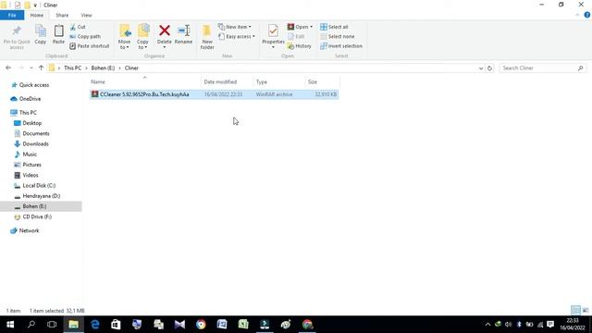Switch to Large icons view
This screenshot has width=592, height=333.
click(x=586, y=311)
